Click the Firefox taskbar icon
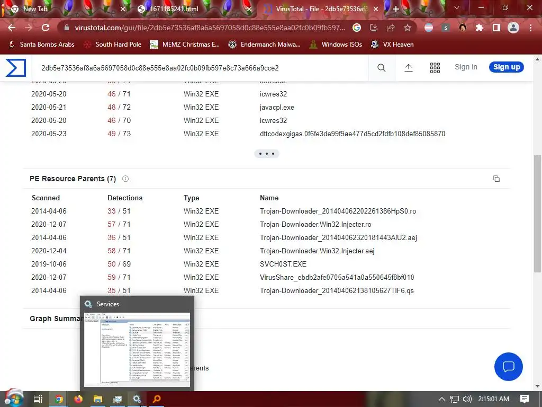 (x=78, y=399)
